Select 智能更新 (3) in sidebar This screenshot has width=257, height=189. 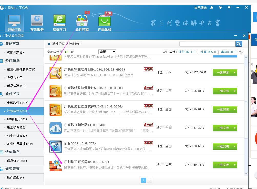click(22, 53)
